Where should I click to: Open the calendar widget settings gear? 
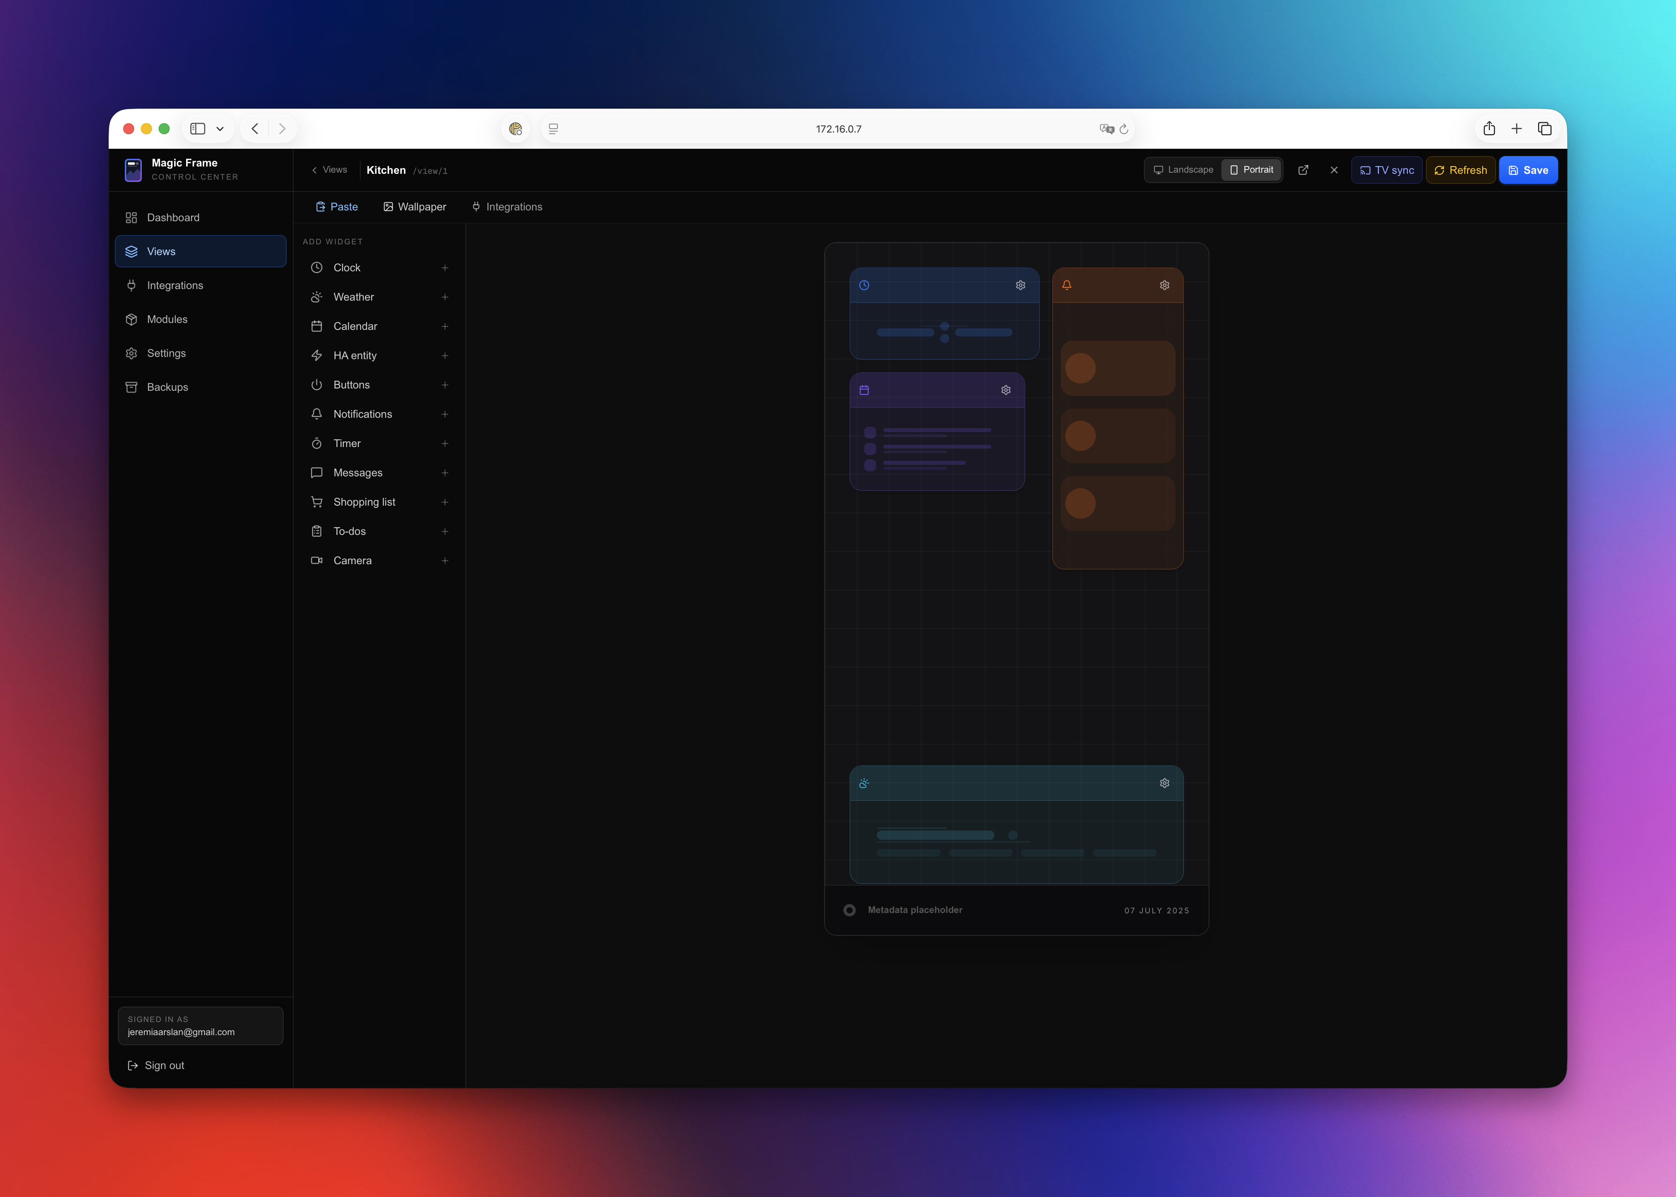1006,390
